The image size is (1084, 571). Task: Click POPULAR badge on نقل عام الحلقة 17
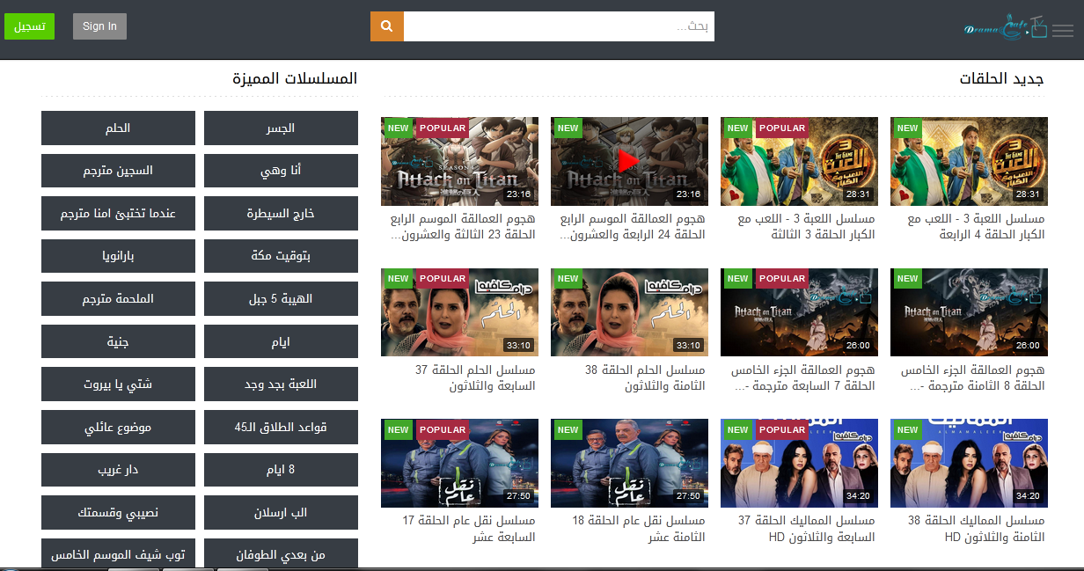tap(443, 429)
